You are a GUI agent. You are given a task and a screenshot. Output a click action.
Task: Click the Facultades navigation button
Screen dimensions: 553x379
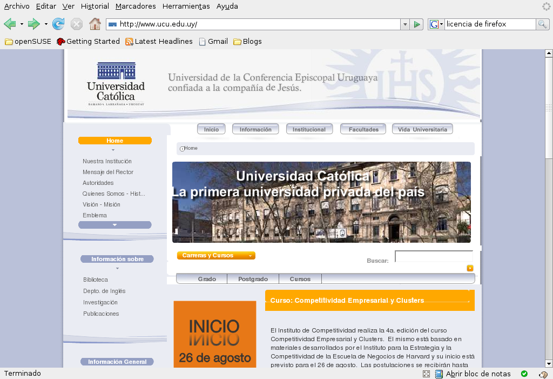pyautogui.click(x=363, y=129)
